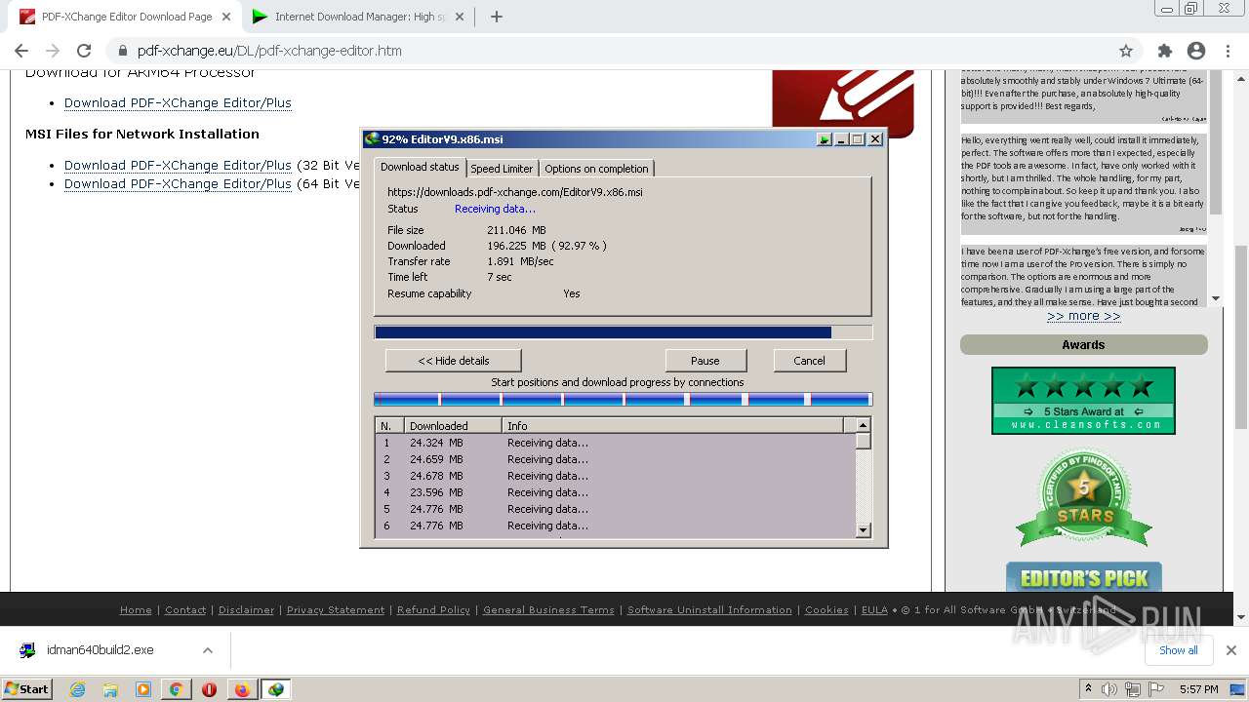Click the Findmysoft 5 Stars badge

(1083, 497)
